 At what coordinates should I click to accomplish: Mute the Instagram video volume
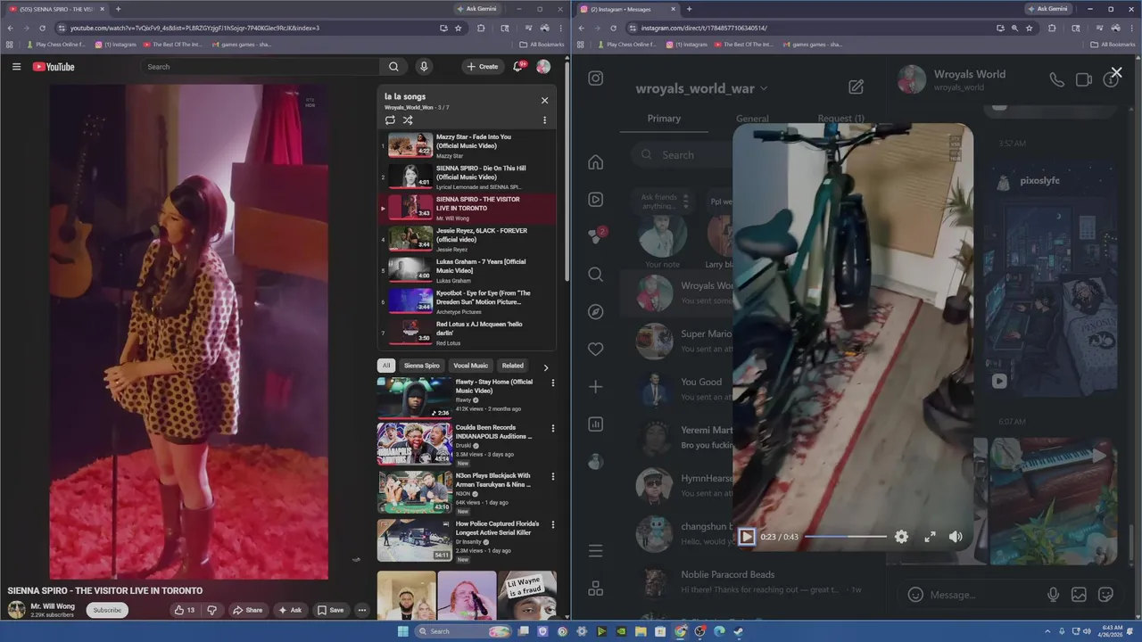click(956, 537)
